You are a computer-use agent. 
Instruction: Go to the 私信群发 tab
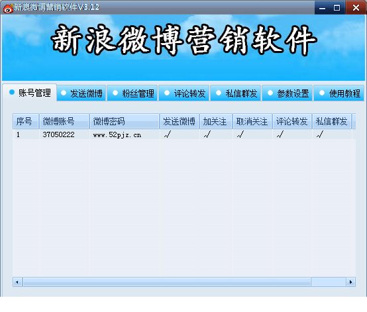tap(236, 93)
